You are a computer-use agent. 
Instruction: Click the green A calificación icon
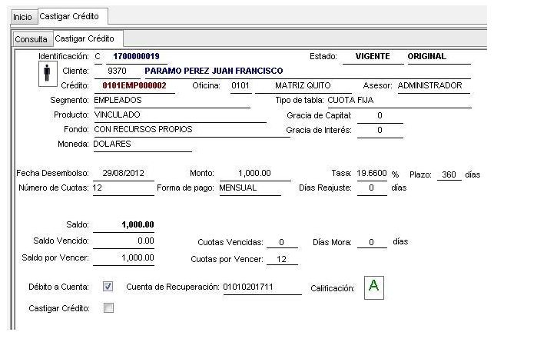pyautogui.click(x=374, y=287)
